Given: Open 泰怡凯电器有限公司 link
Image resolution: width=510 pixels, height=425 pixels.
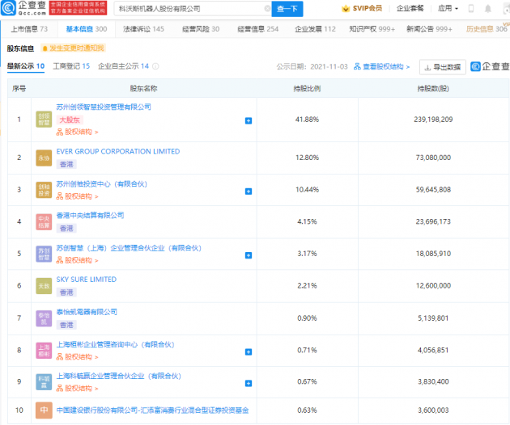Looking at the screenshot, I should coord(87,312).
